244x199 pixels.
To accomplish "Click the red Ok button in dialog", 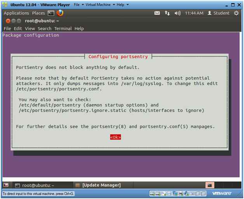I will (115, 137).
